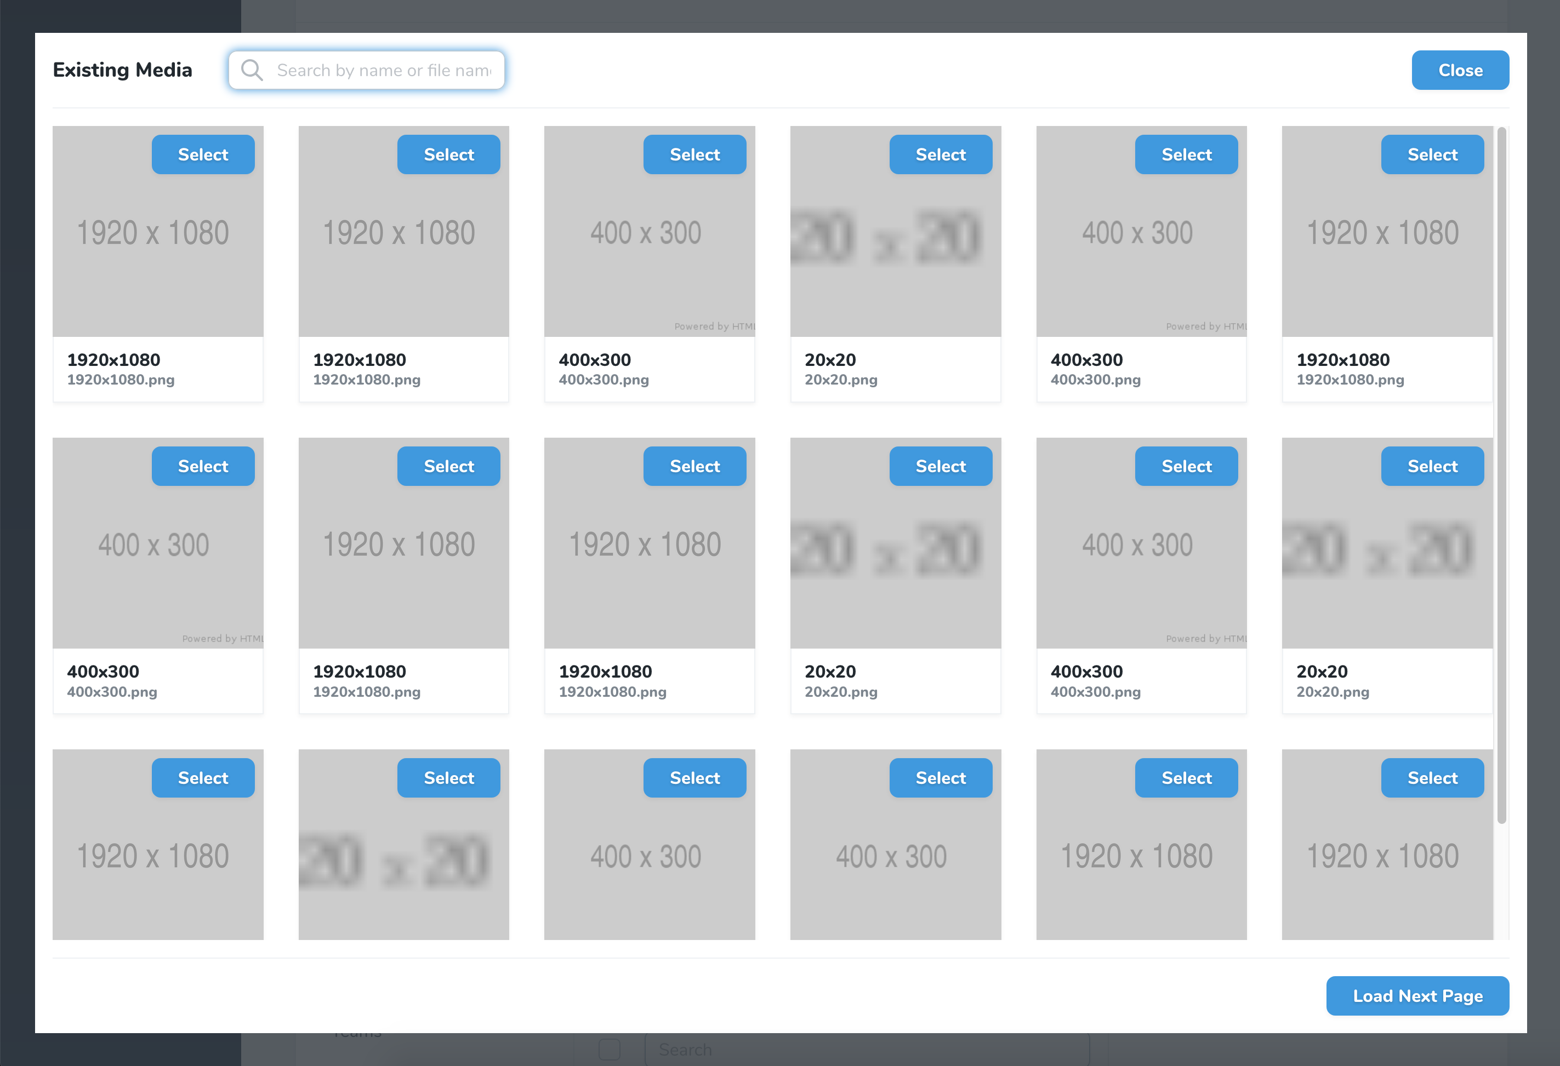Select the first 400x300 image in the top row
The image size is (1560, 1066).
click(x=694, y=154)
